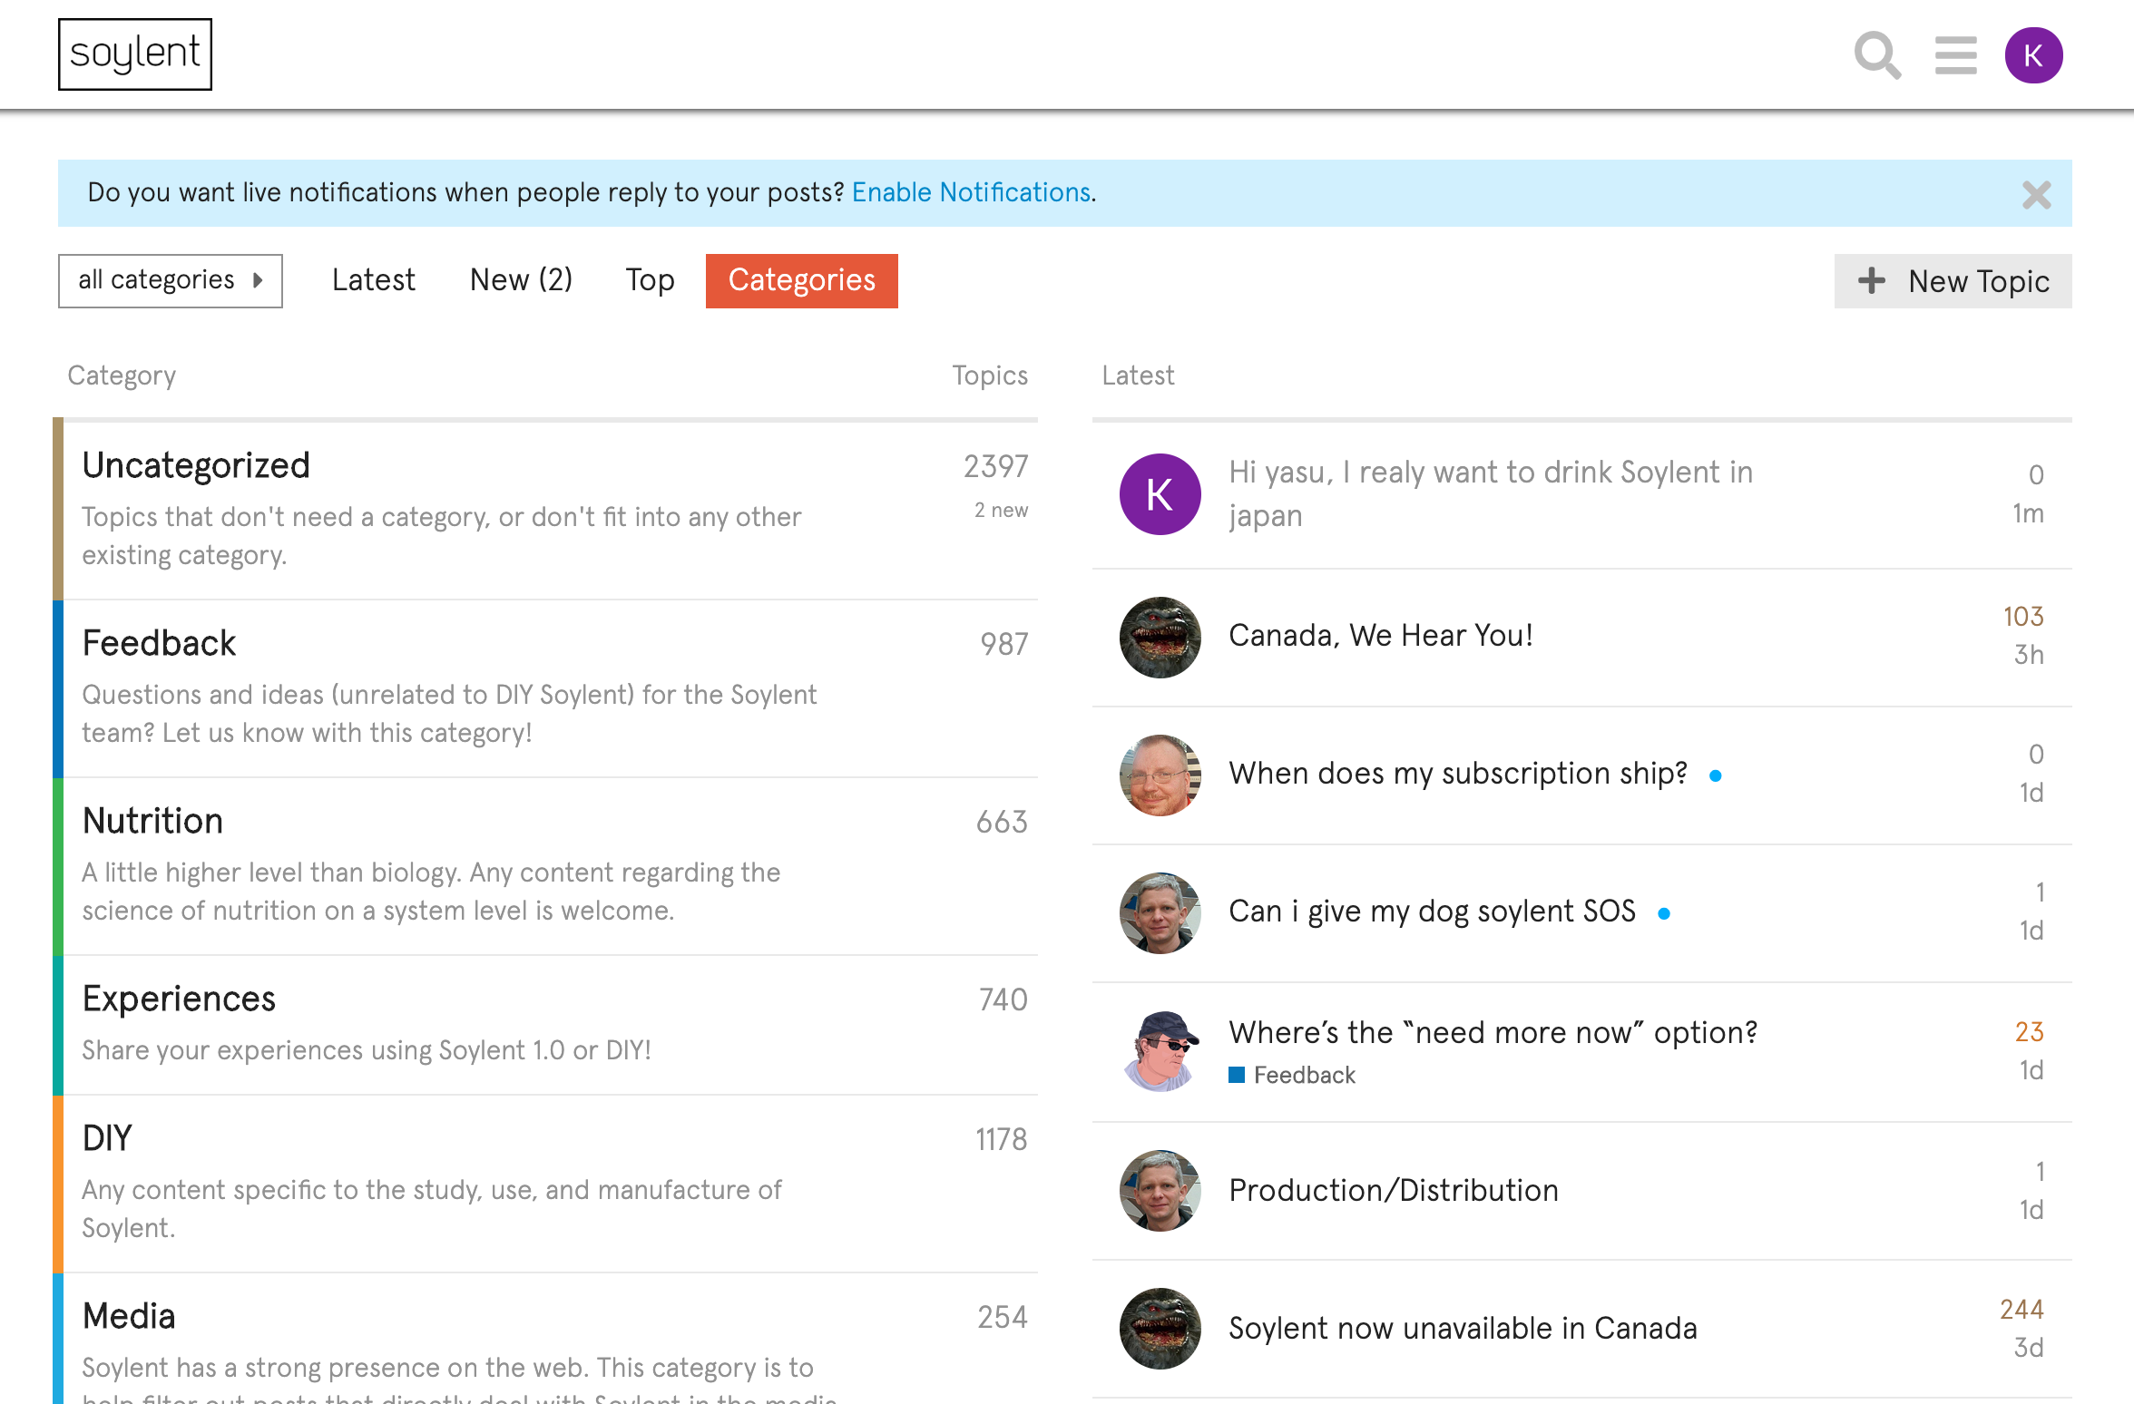Expand the all categories dropdown

(171, 280)
